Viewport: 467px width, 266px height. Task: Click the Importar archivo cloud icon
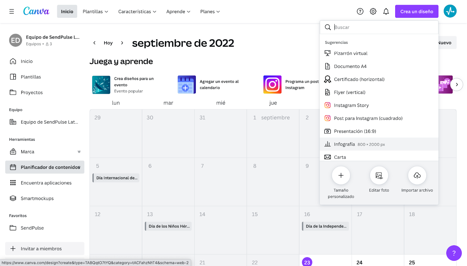[417, 175]
